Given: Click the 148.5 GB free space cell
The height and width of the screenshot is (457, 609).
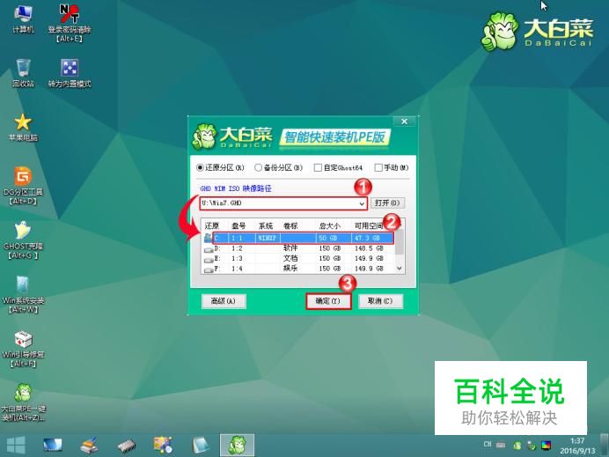Looking at the screenshot, I should 369,248.
